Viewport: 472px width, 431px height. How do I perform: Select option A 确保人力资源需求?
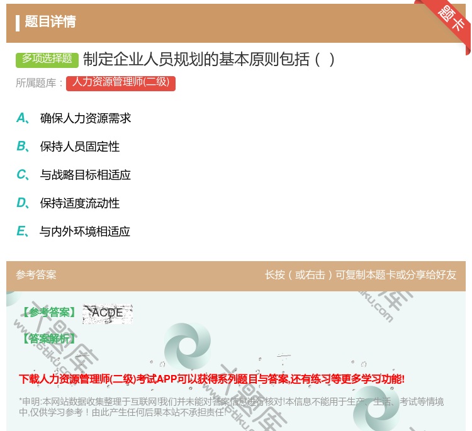74,118
